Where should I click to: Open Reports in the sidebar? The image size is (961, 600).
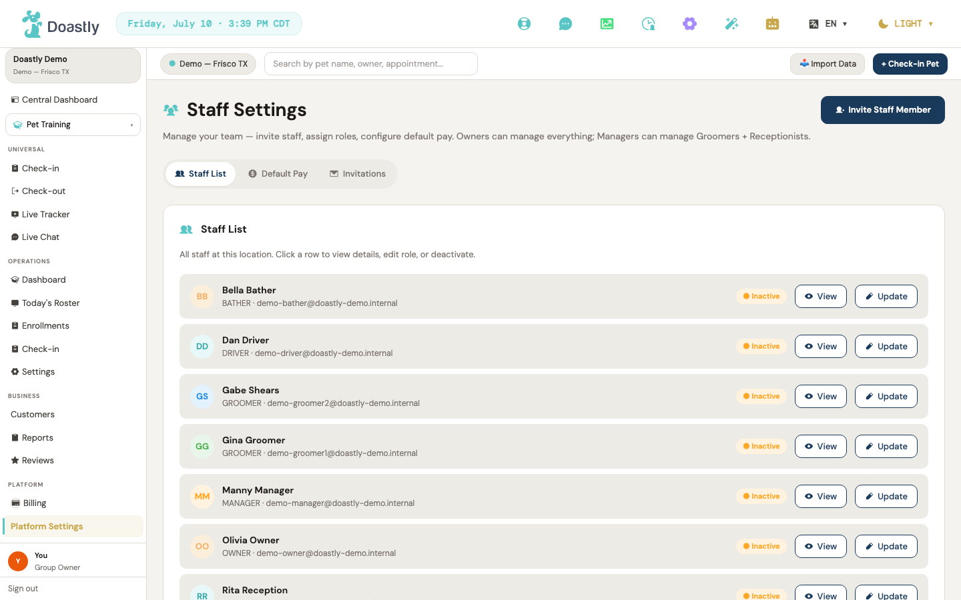click(x=73, y=438)
